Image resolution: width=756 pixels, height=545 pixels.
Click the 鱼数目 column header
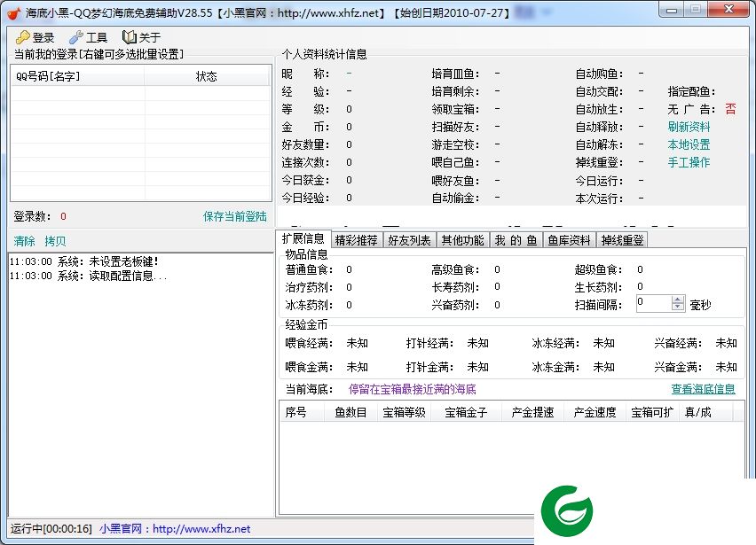pos(350,412)
